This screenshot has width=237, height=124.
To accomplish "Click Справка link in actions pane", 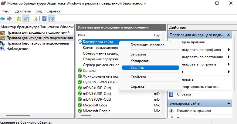I will tap(184, 94).
